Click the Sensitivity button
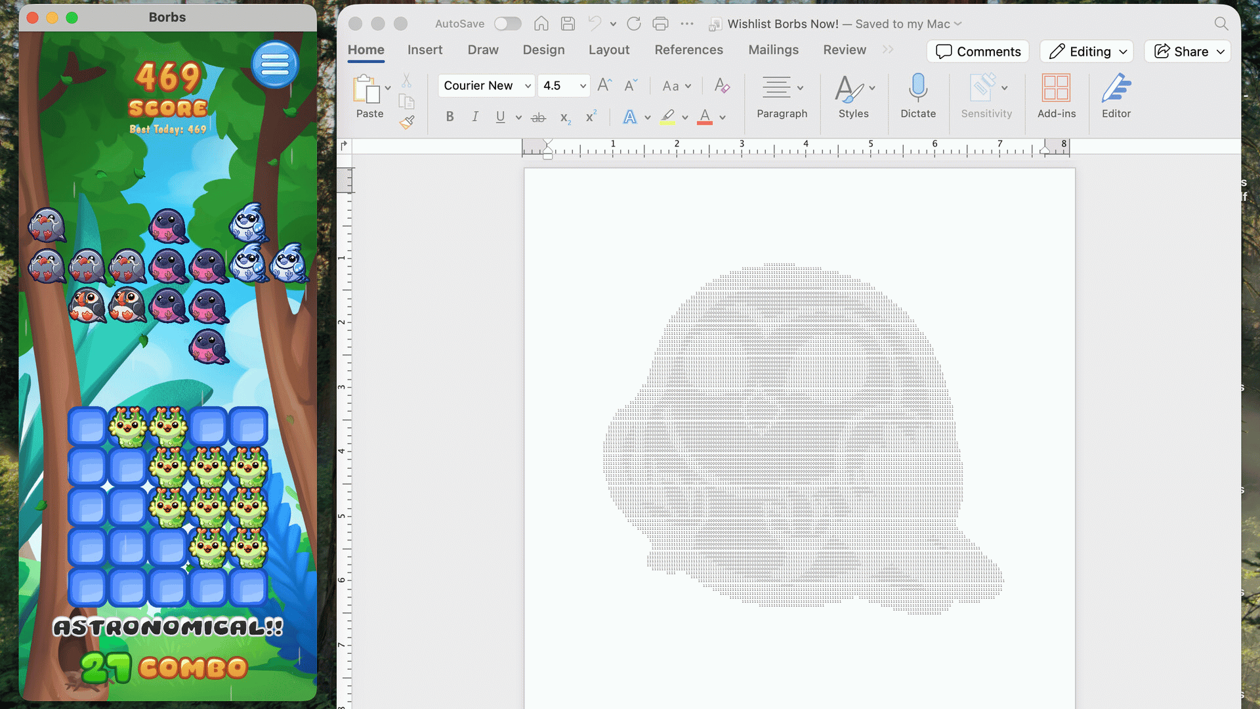 tap(986, 96)
